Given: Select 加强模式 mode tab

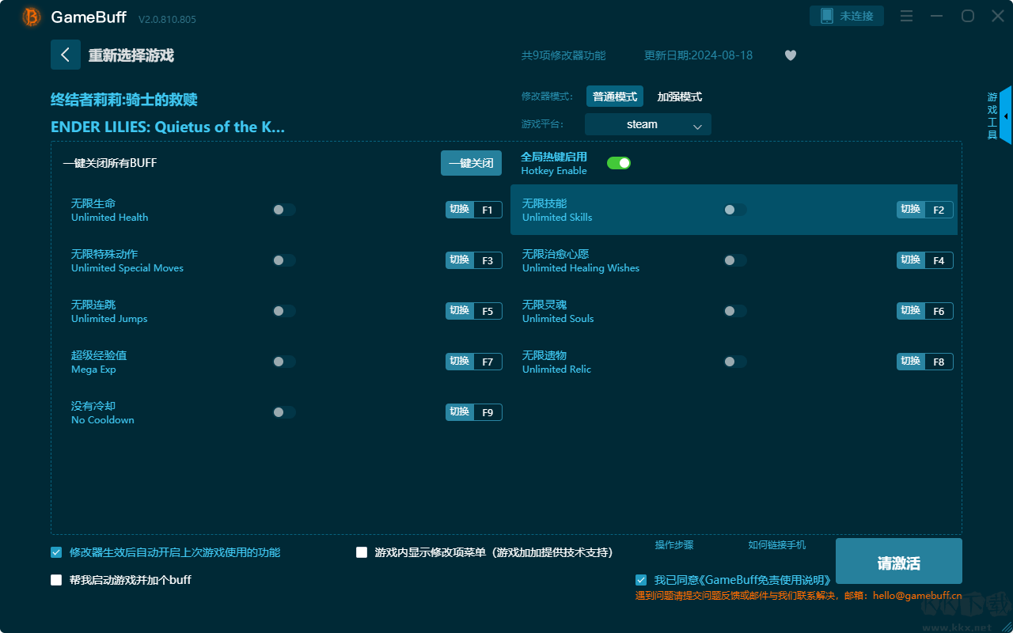Looking at the screenshot, I should (x=680, y=97).
